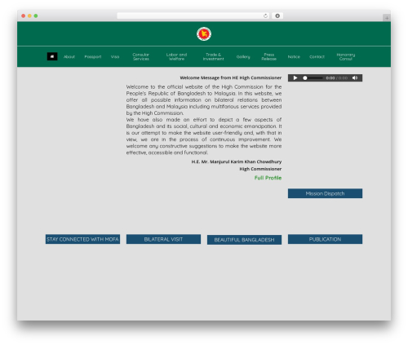Click the Bangladesh government emblem logo
Screen dimensions: 408x345
pyautogui.click(x=204, y=34)
